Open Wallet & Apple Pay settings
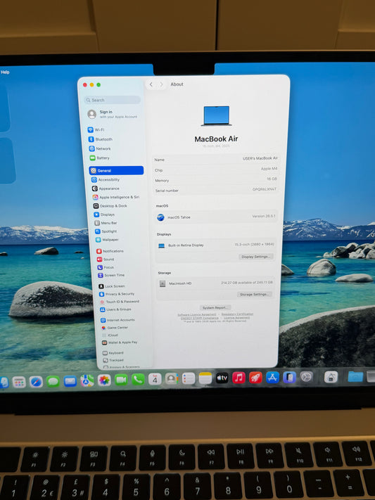This screenshot has width=375, height=500. 120,342
